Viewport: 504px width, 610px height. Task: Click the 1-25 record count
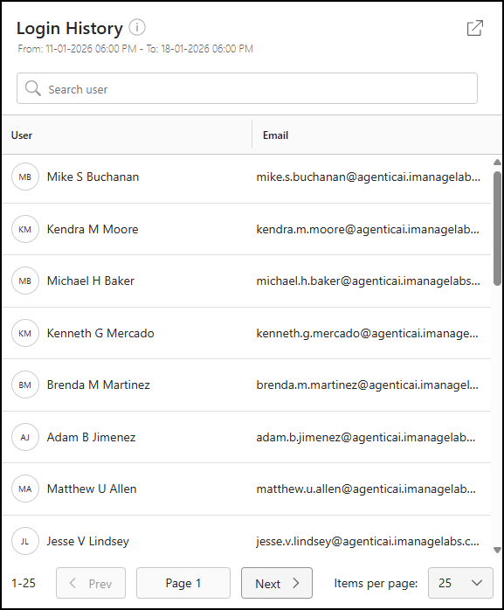pyautogui.click(x=24, y=583)
